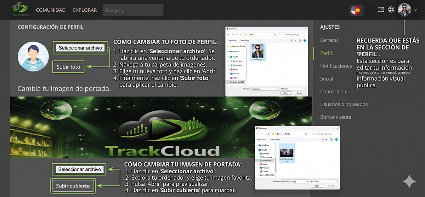425x197 pixels.
Task: Click Seleccionar archivo above Subir foto
Action: point(80,48)
